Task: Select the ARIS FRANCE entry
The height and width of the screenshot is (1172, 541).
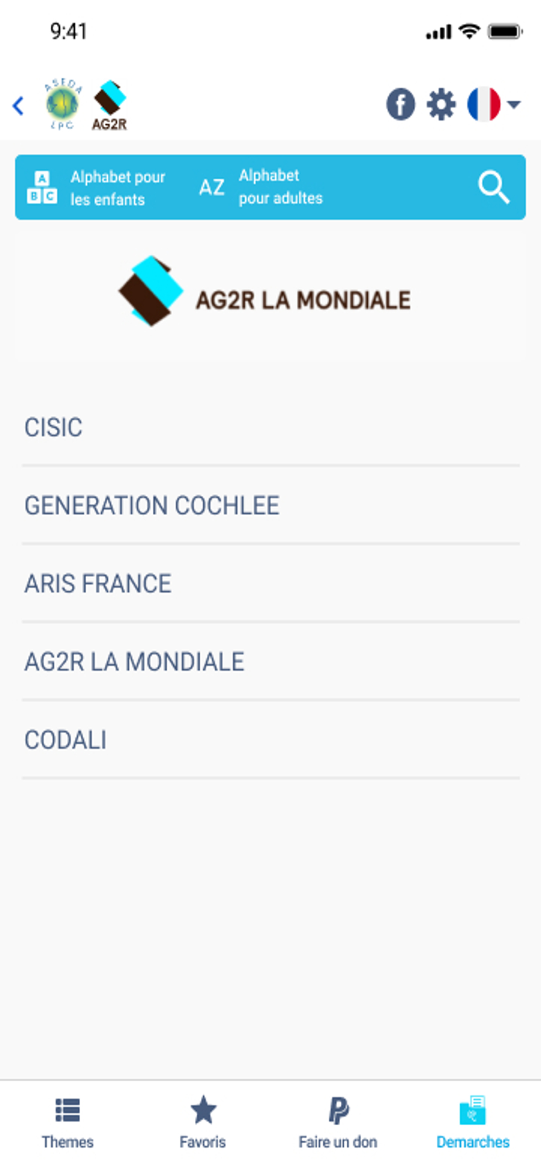Action: click(270, 583)
